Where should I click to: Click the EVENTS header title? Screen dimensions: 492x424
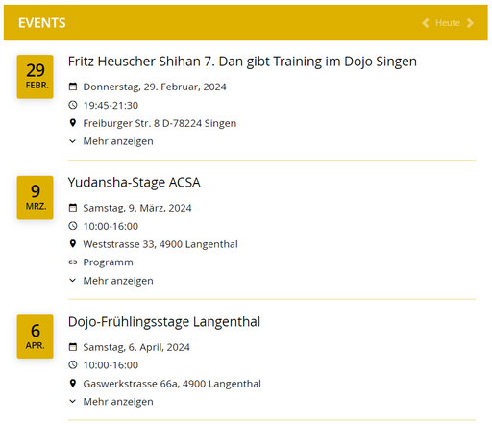(42, 23)
